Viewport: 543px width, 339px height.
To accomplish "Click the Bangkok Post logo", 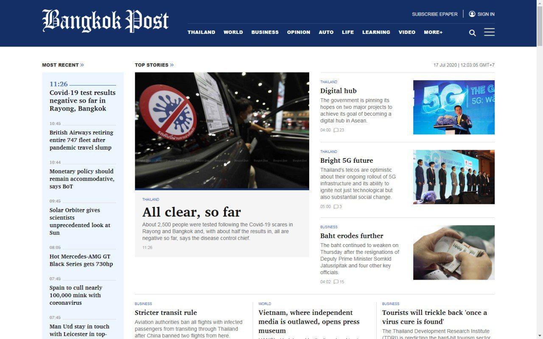I will [x=105, y=21].
